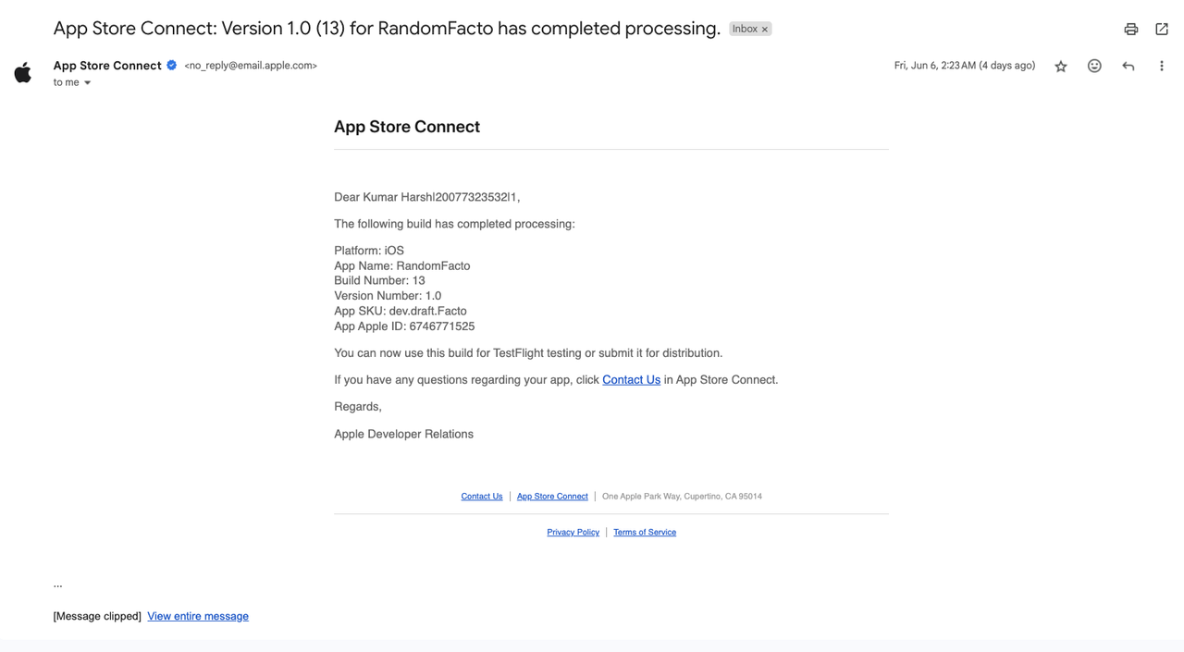
Task: Click the One Apple Park Way address text
Action: tap(682, 497)
